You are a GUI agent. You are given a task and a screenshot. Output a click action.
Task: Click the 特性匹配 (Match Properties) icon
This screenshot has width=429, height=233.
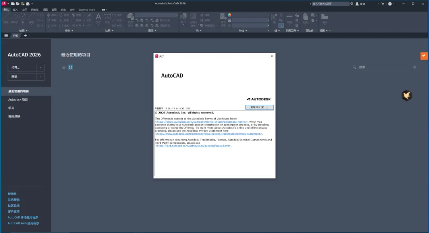tap(223, 19)
